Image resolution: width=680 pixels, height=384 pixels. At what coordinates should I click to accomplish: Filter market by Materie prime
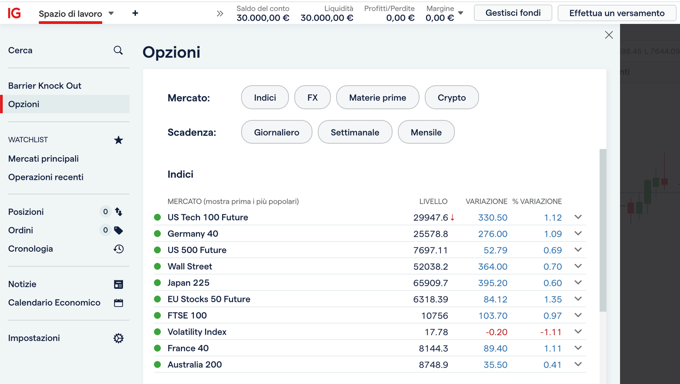(x=377, y=97)
